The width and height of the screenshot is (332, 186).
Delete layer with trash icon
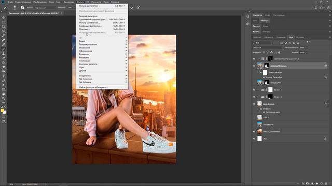pos(326,184)
